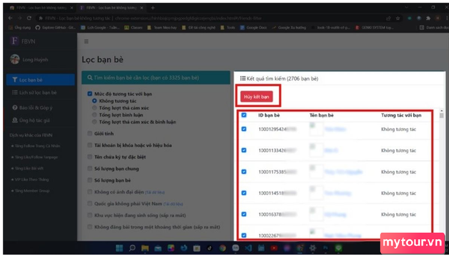The width and height of the screenshot is (449, 259).
Task: Open the hamburger menu at page top
Action: (86, 42)
